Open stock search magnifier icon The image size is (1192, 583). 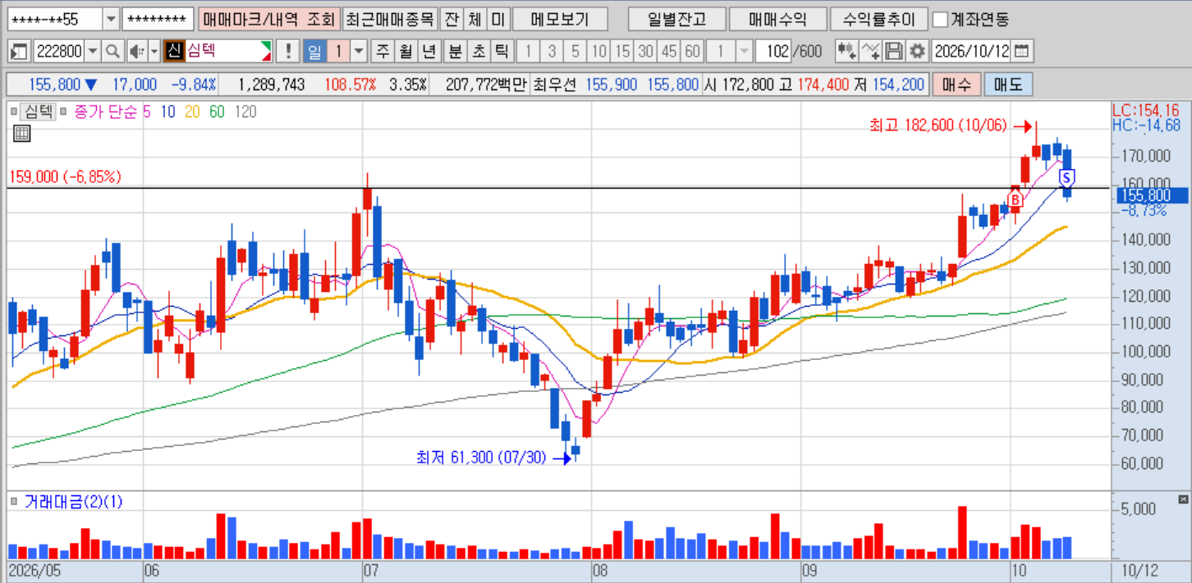112,52
